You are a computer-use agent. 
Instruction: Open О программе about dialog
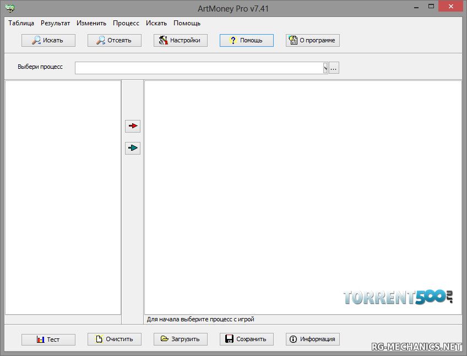tap(312, 40)
